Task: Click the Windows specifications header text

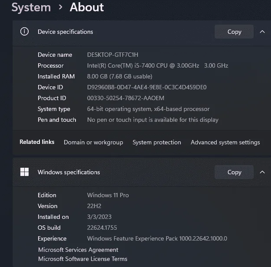Action: (x=69, y=173)
